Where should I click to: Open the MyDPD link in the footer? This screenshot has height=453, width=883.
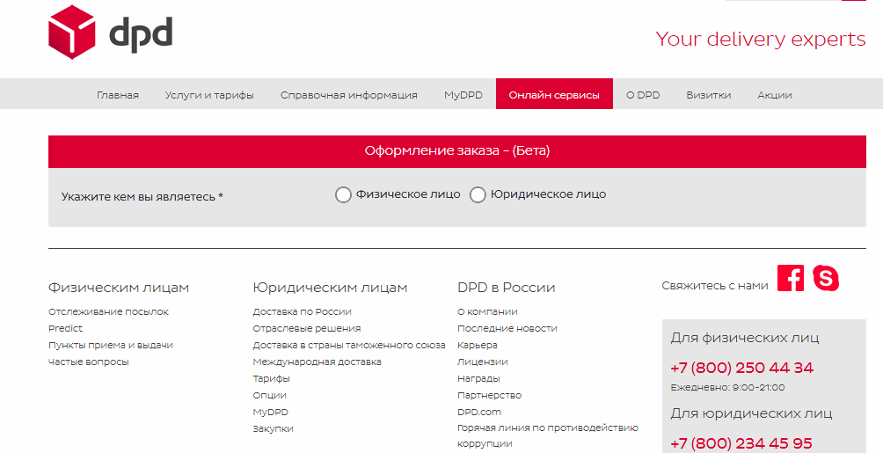click(270, 413)
